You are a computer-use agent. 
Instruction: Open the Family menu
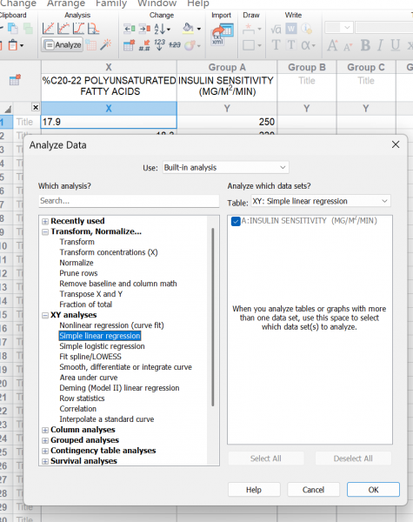[x=111, y=3]
